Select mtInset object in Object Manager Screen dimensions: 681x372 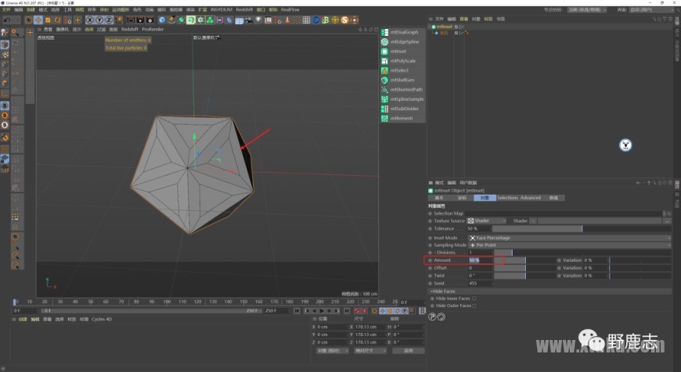coord(444,27)
